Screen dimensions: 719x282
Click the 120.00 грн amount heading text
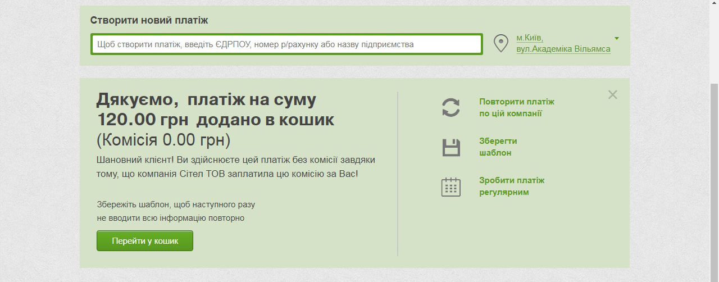(x=143, y=119)
